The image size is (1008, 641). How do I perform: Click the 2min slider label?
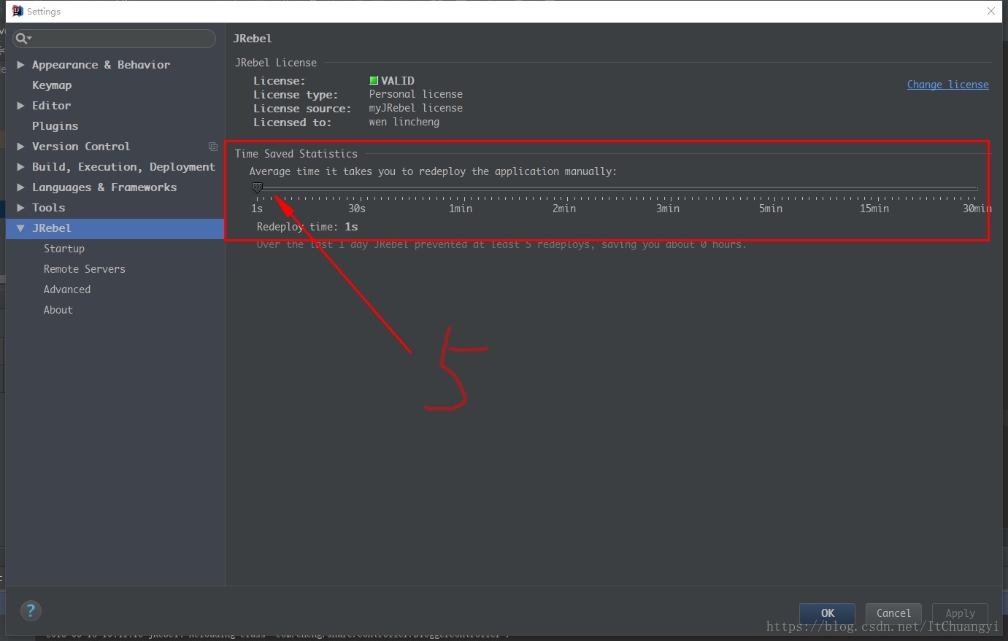563,209
